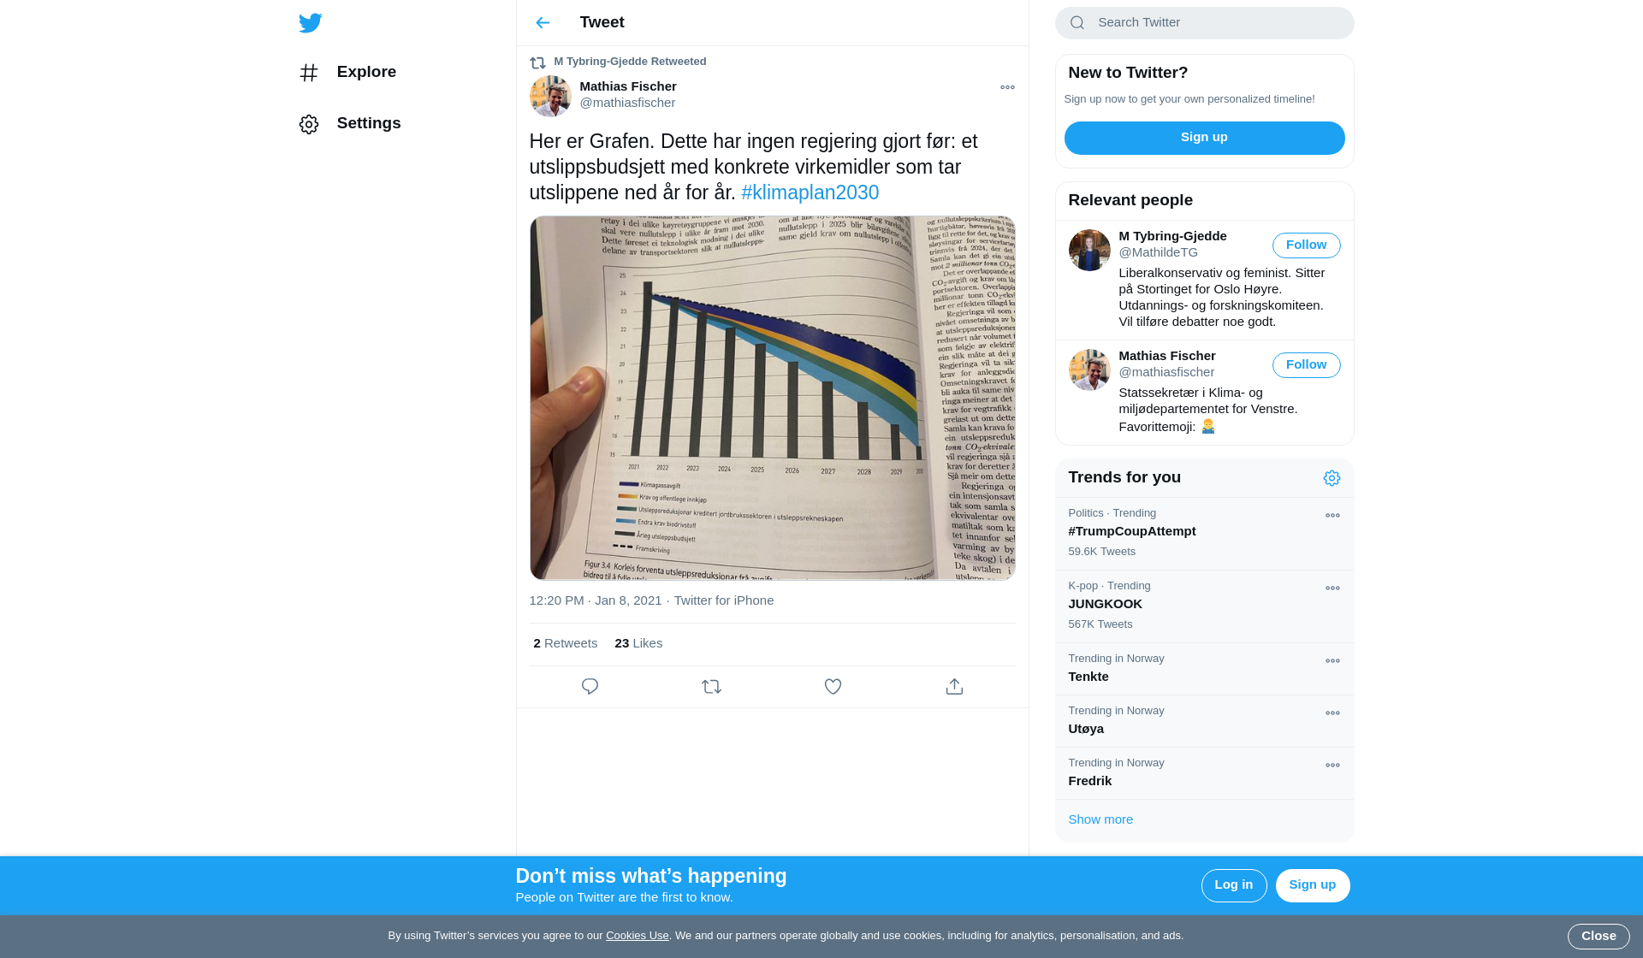Click the reply speech bubble icon
The height and width of the screenshot is (958, 1643).
point(590,687)
